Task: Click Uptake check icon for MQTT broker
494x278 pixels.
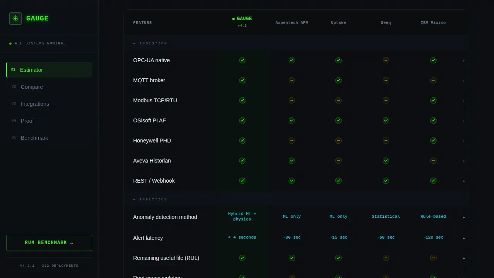Action: click(338, 80)
